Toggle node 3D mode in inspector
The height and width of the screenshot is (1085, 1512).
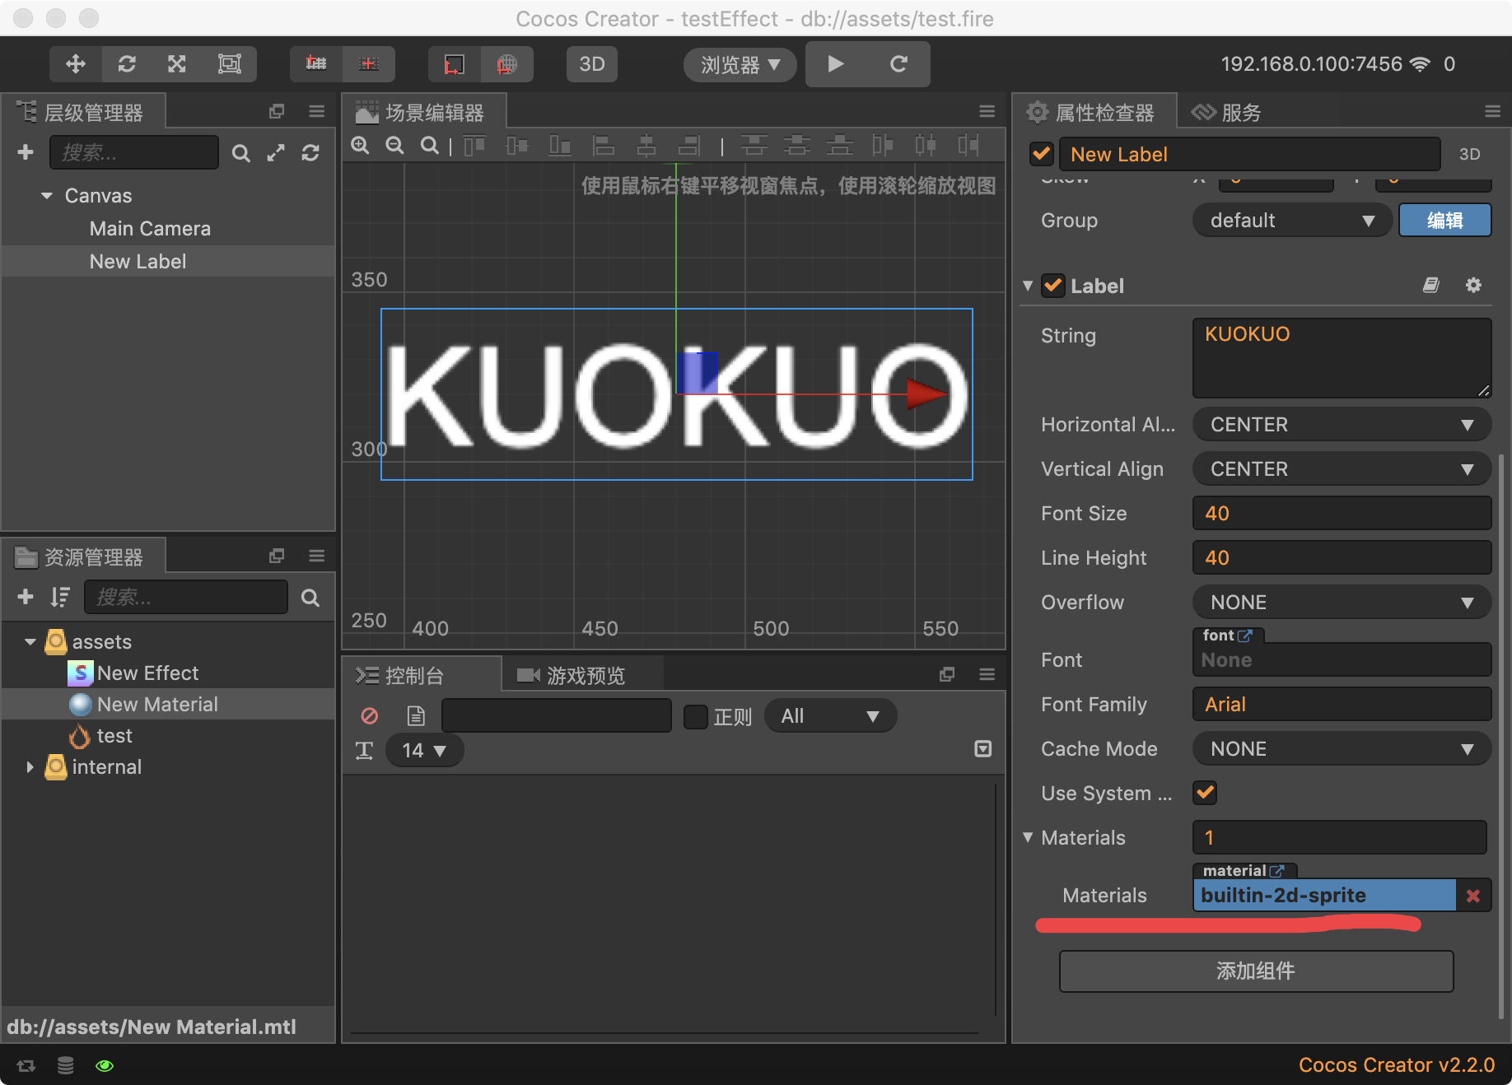[x=1470, y=154]
